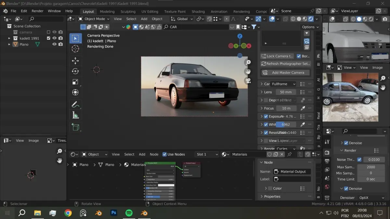Image resolution: width=390 pixels, height=219 pixels.
Task: Open Spotify from the taskbar
Action: tap(129, 213)
